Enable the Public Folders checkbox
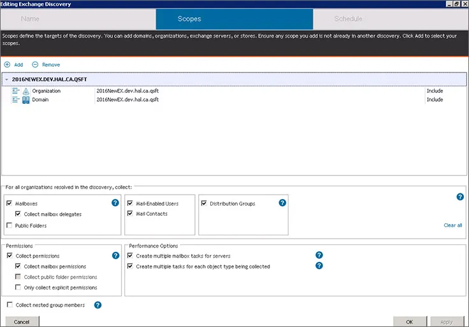469x327 pixels. click(x=9, y=226)
